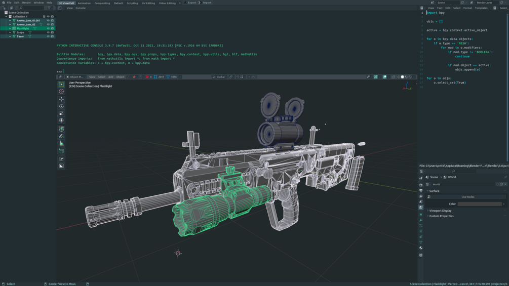Open the World properties tab
This screenshot has width=509, height=286.
tap(421, 207)
